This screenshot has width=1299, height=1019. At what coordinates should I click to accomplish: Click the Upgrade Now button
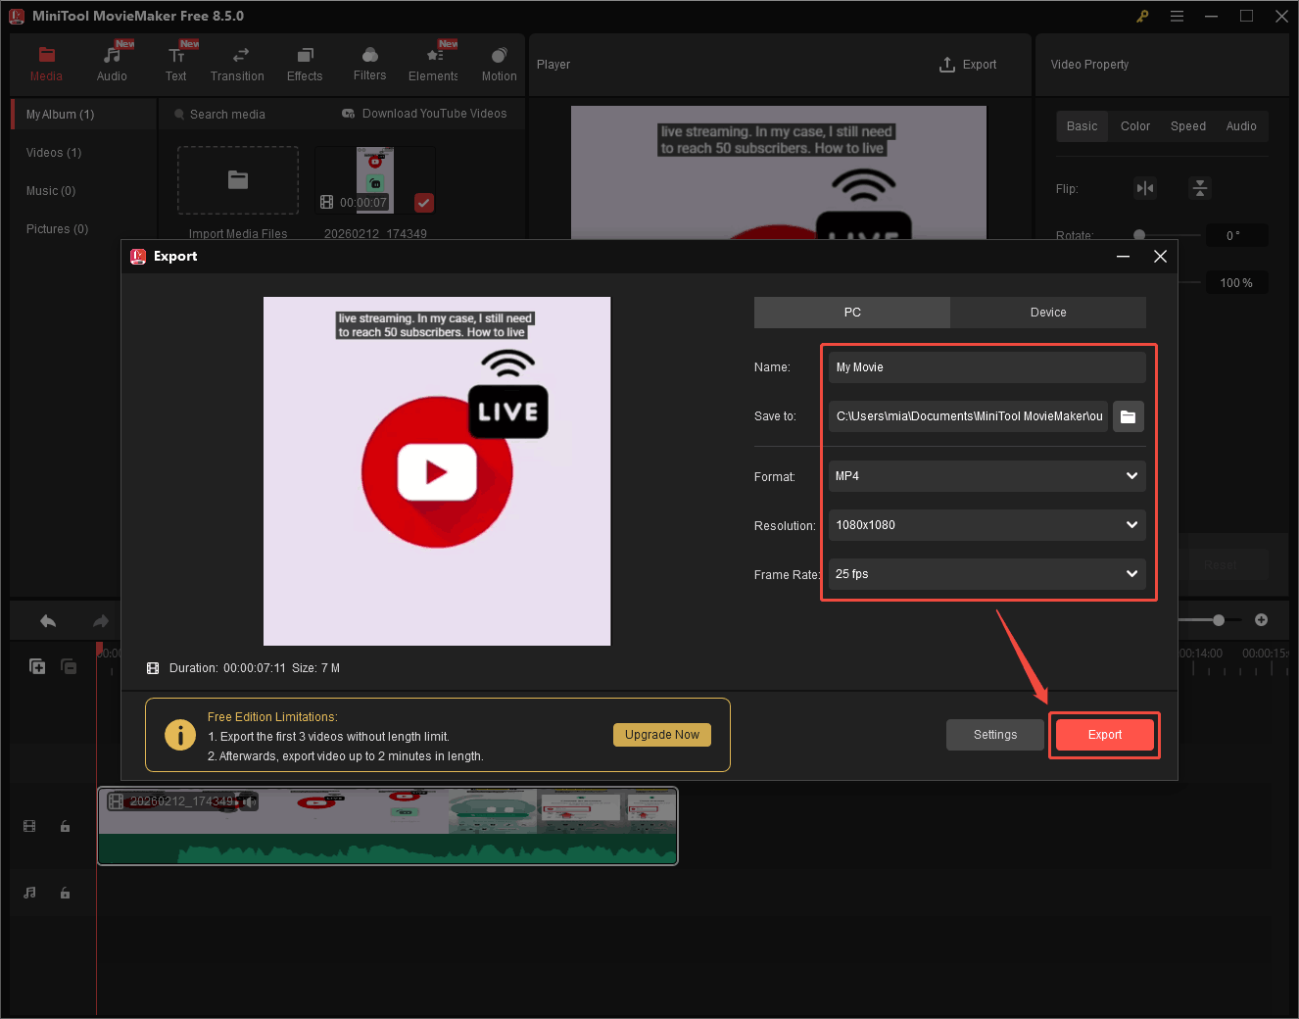(661, 734)
